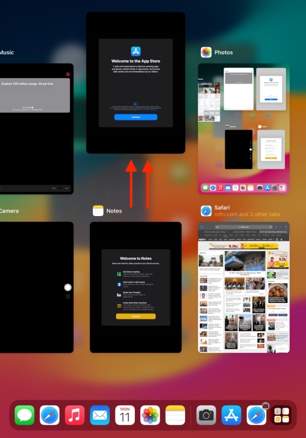Click the Photos icon above its card
The width and height of the screenshot is (306, 438).
206,52
